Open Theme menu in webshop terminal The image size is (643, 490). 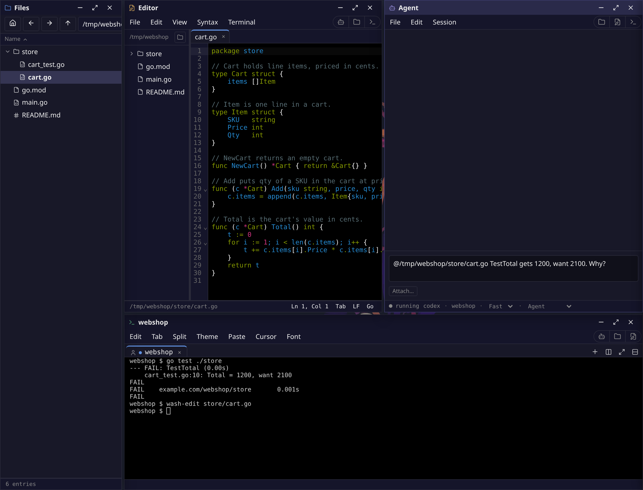[207, 337]
